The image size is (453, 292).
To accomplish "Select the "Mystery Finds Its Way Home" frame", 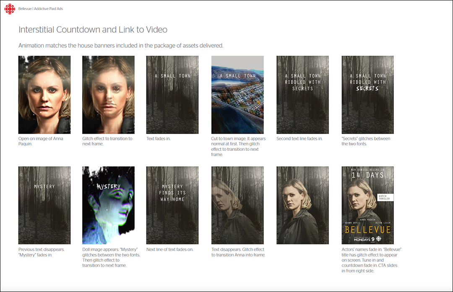I will point(172,205).
